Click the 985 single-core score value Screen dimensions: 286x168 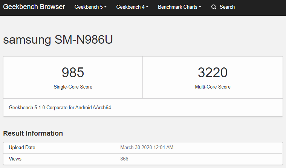[73, 72]
